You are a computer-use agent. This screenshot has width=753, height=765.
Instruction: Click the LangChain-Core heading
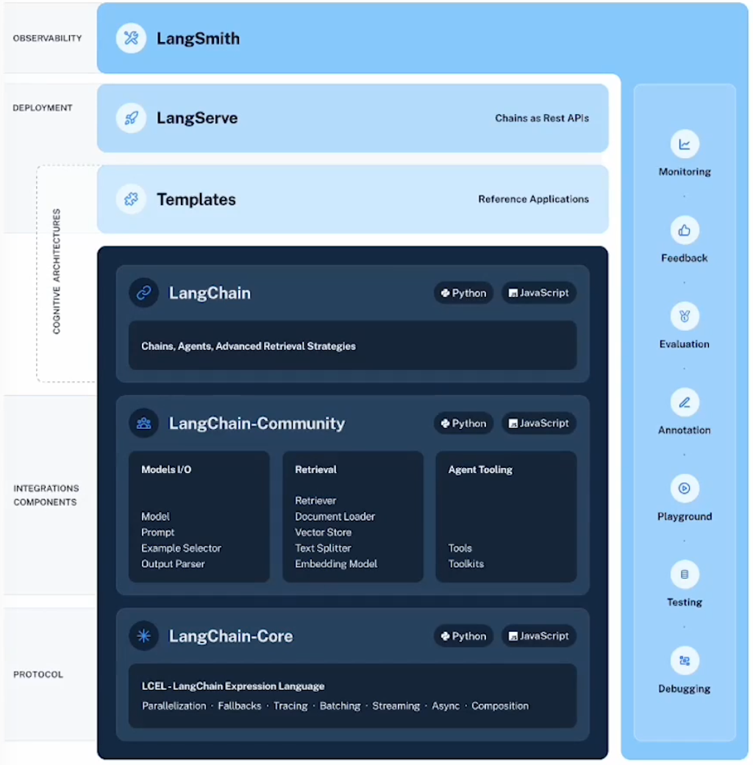click(231, 636)
